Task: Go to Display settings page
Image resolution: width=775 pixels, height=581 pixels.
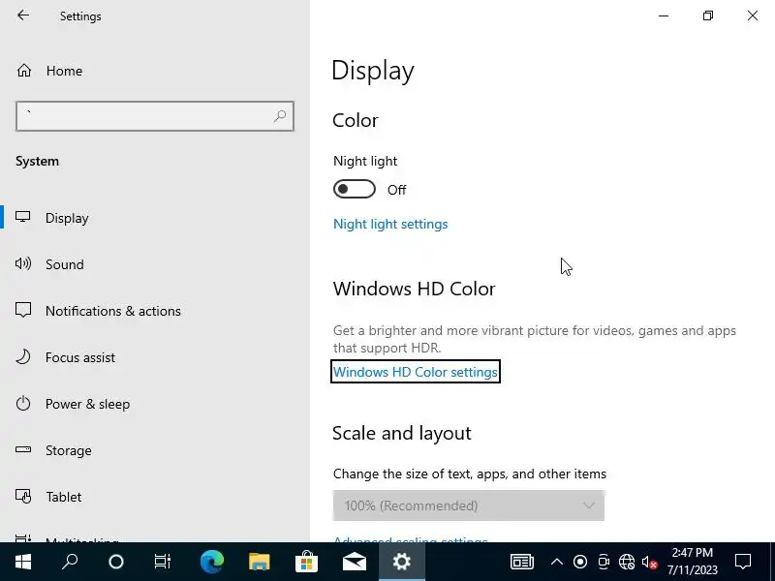Action: coord(67,218)
